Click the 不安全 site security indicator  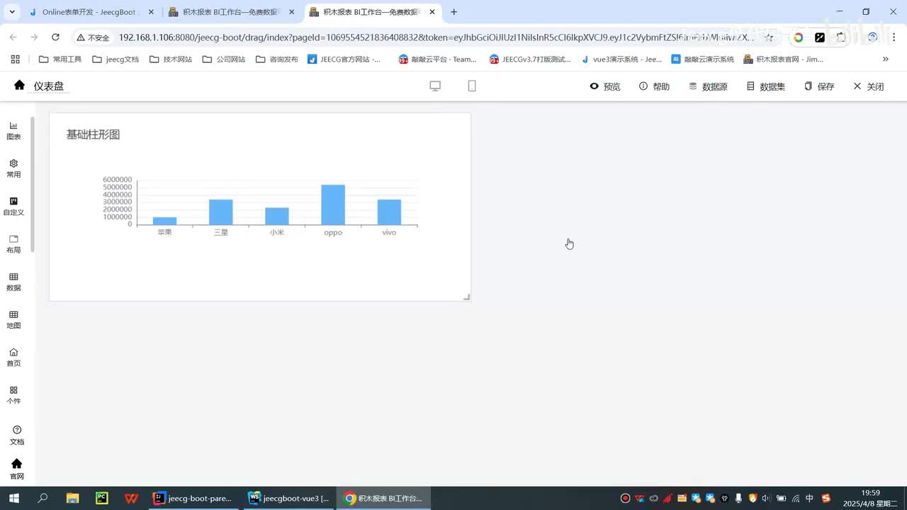(94, 38)
